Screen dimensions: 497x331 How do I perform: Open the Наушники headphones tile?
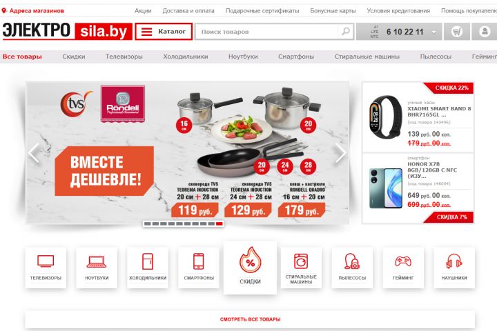click(454, 268)
